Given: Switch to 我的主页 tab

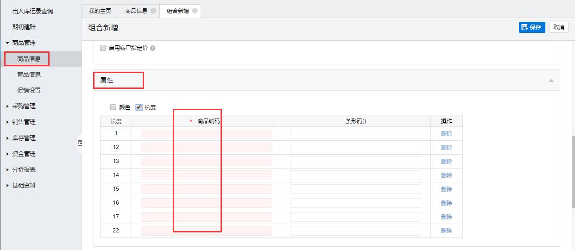Looking at the screenshot, I should (100, 11).
